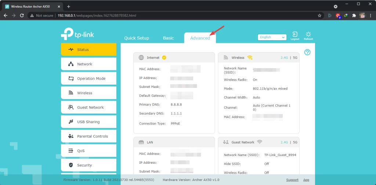Click the Wireless signal icon in sidebar
The image size is (376, 185).
[x=71, y=93]
